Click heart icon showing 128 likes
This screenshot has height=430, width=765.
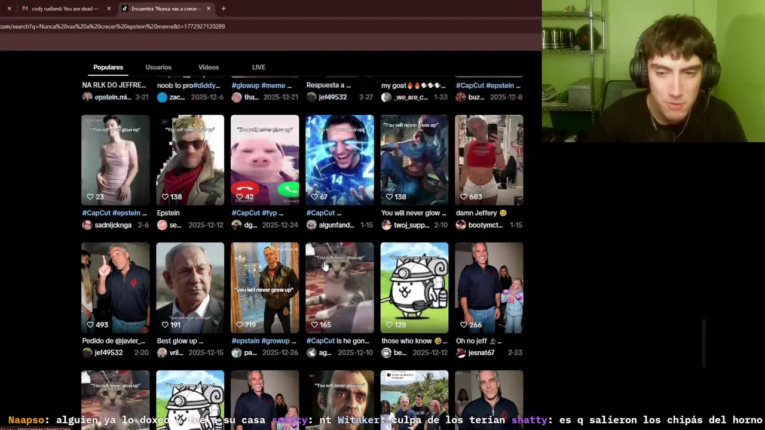[x=389, y=324]
